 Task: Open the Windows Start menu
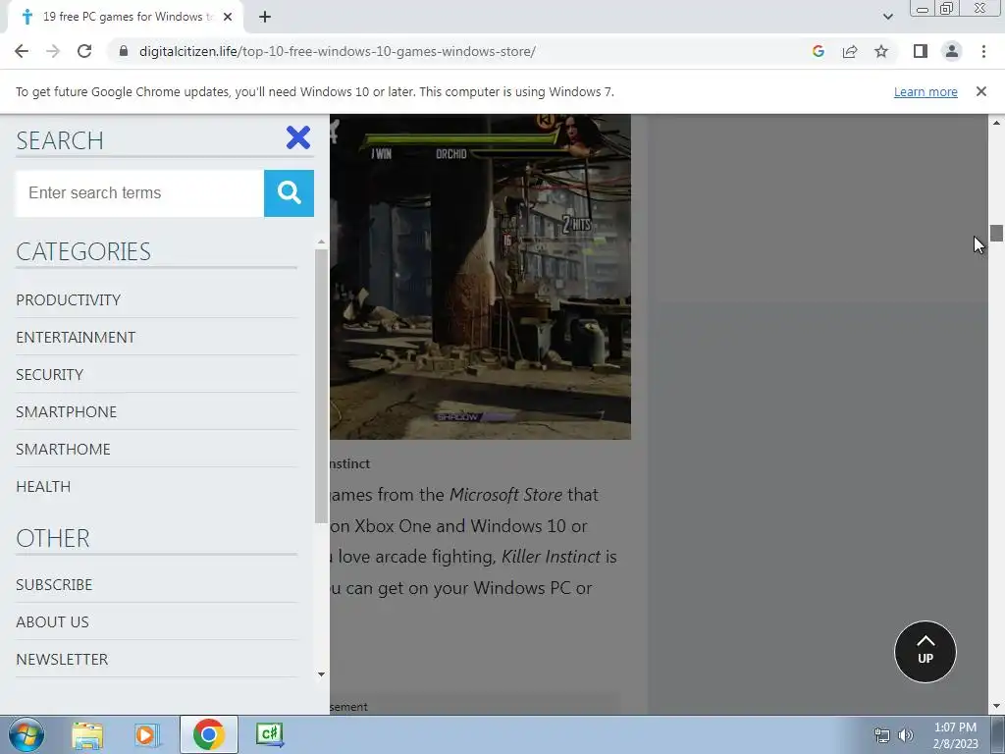26,734
